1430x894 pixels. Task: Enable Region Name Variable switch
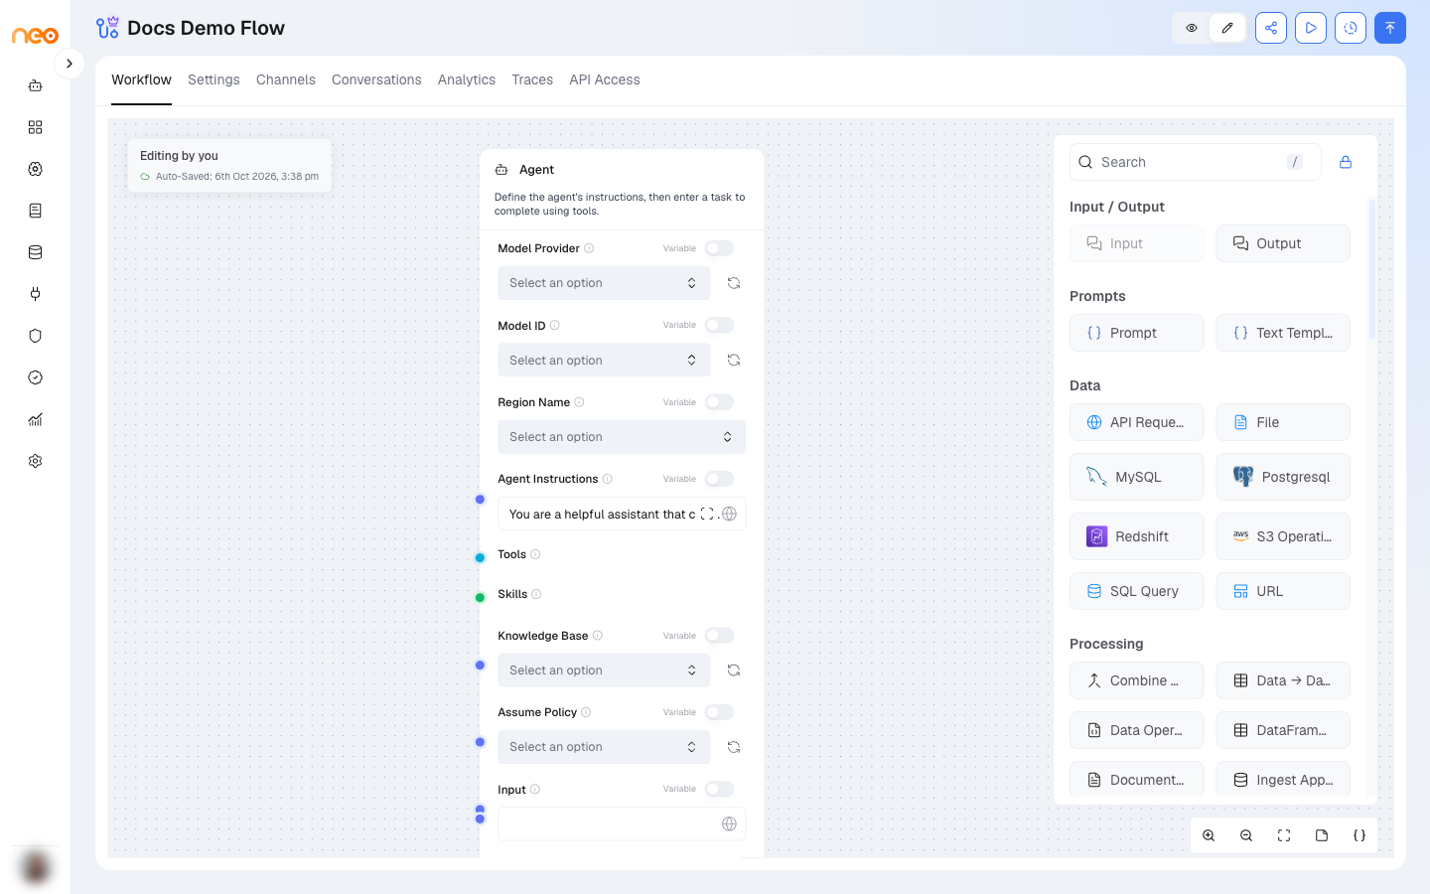719,402
